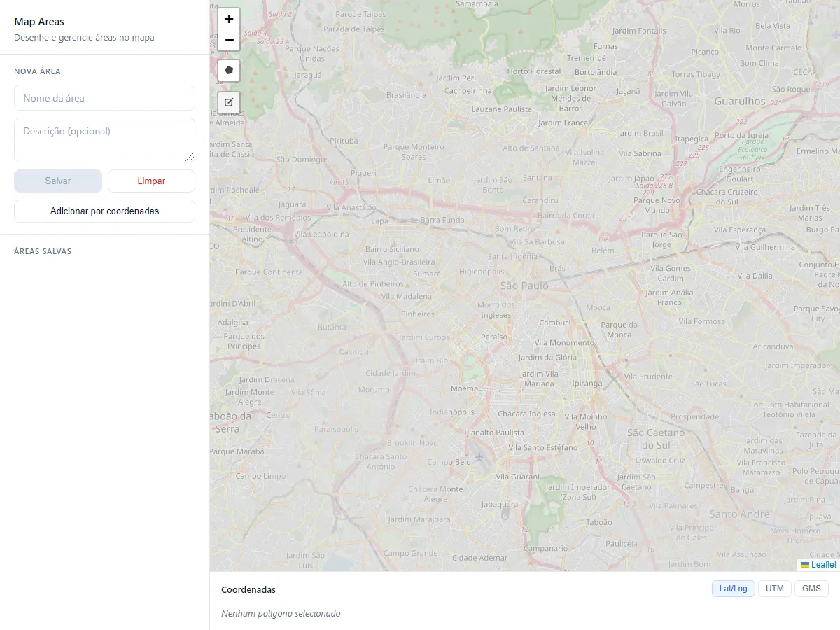Image resolution: width=840 pixels, height=630 pixels.
Task: Click the Limpar button
Action: point(151,181)
